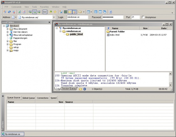Select Auto transfer mode icon

coord(39,12)
